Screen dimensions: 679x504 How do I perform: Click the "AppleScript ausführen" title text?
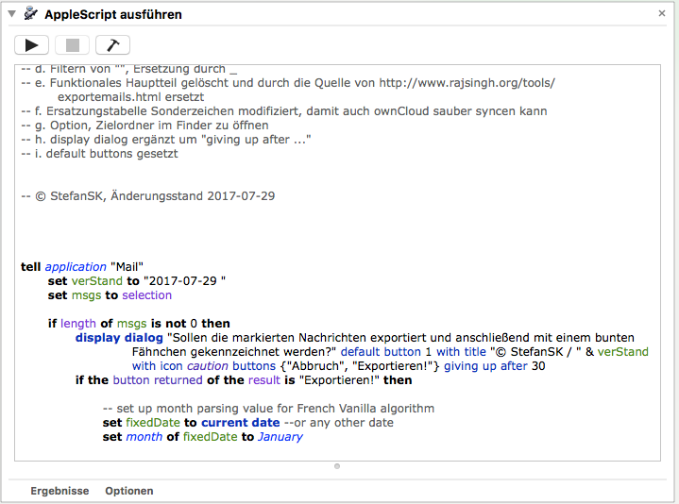113,14
